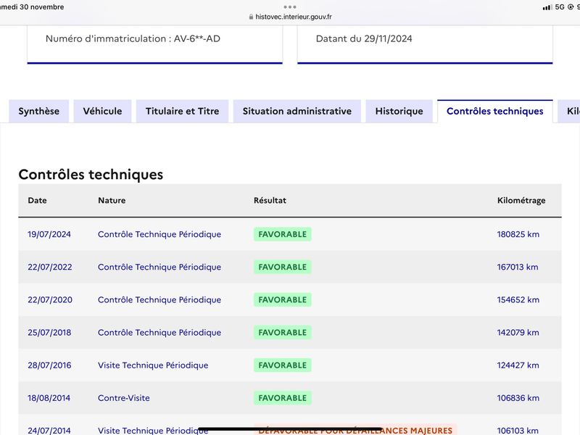580x435 pixels.
Task: Click the Date column header
Action: [x=38, y=201]
